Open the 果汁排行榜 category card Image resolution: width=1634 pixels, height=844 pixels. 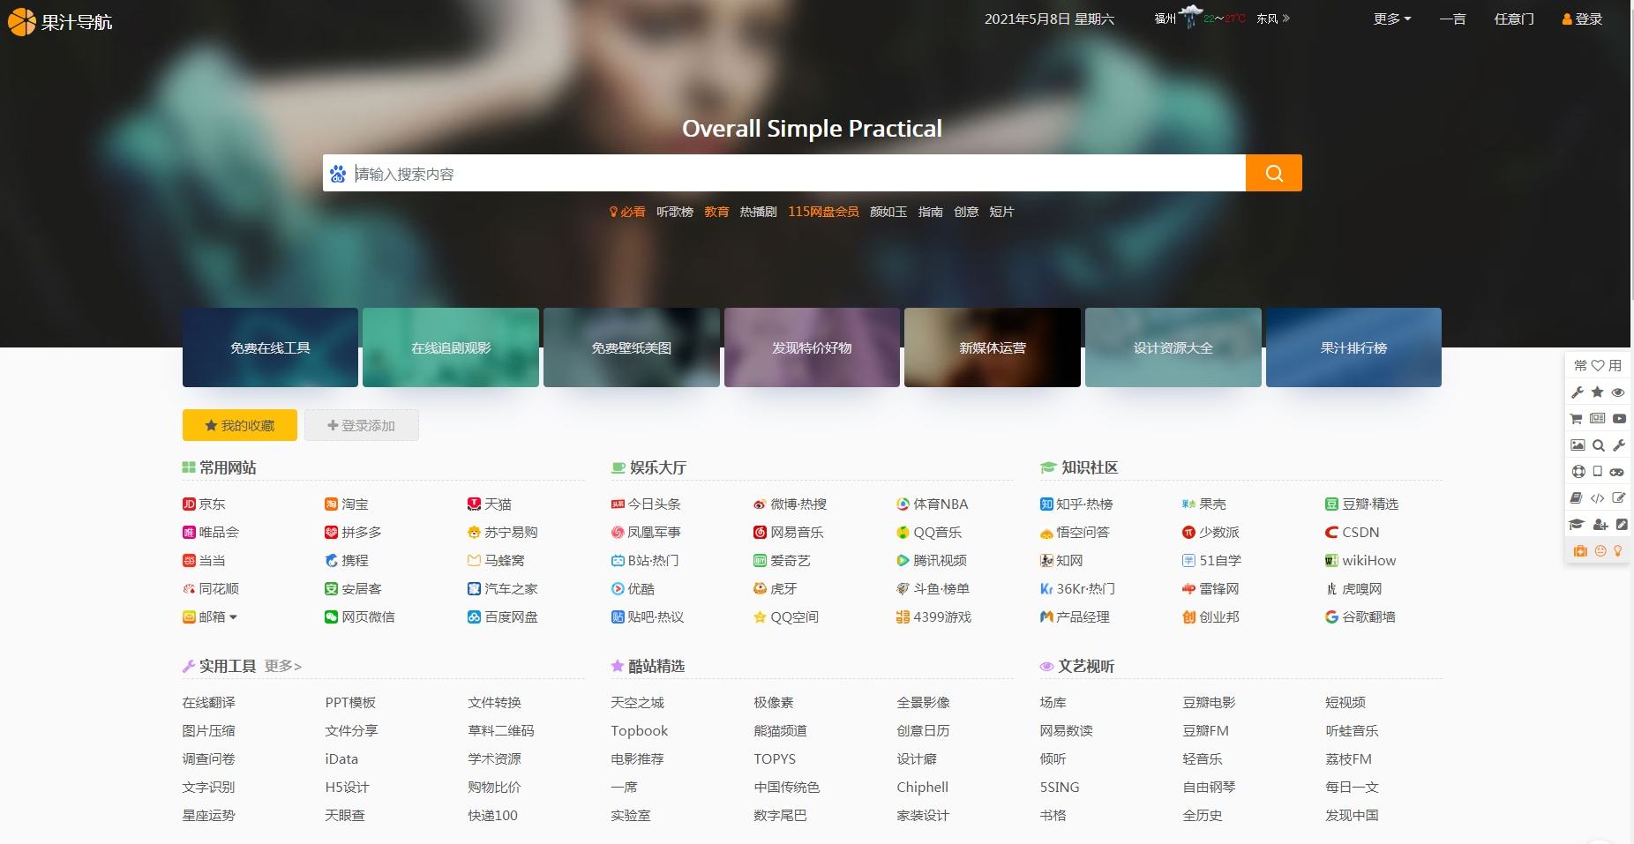1353,347
